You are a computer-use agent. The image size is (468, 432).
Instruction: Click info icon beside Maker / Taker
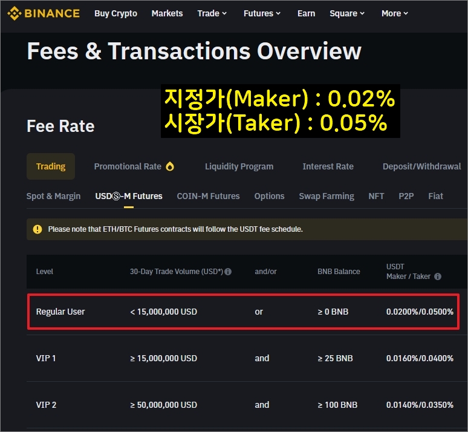438,277
